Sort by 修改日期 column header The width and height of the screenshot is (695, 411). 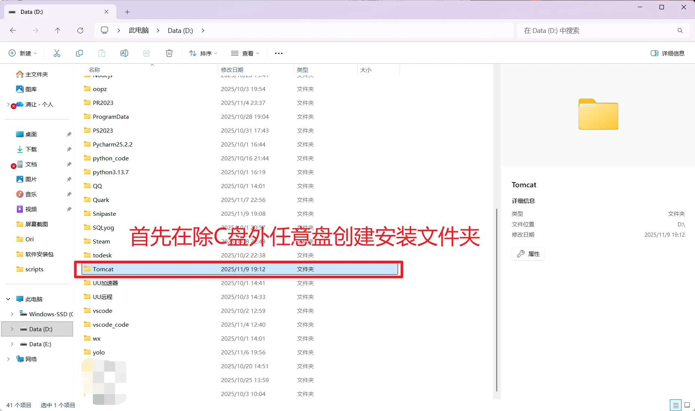232,70
